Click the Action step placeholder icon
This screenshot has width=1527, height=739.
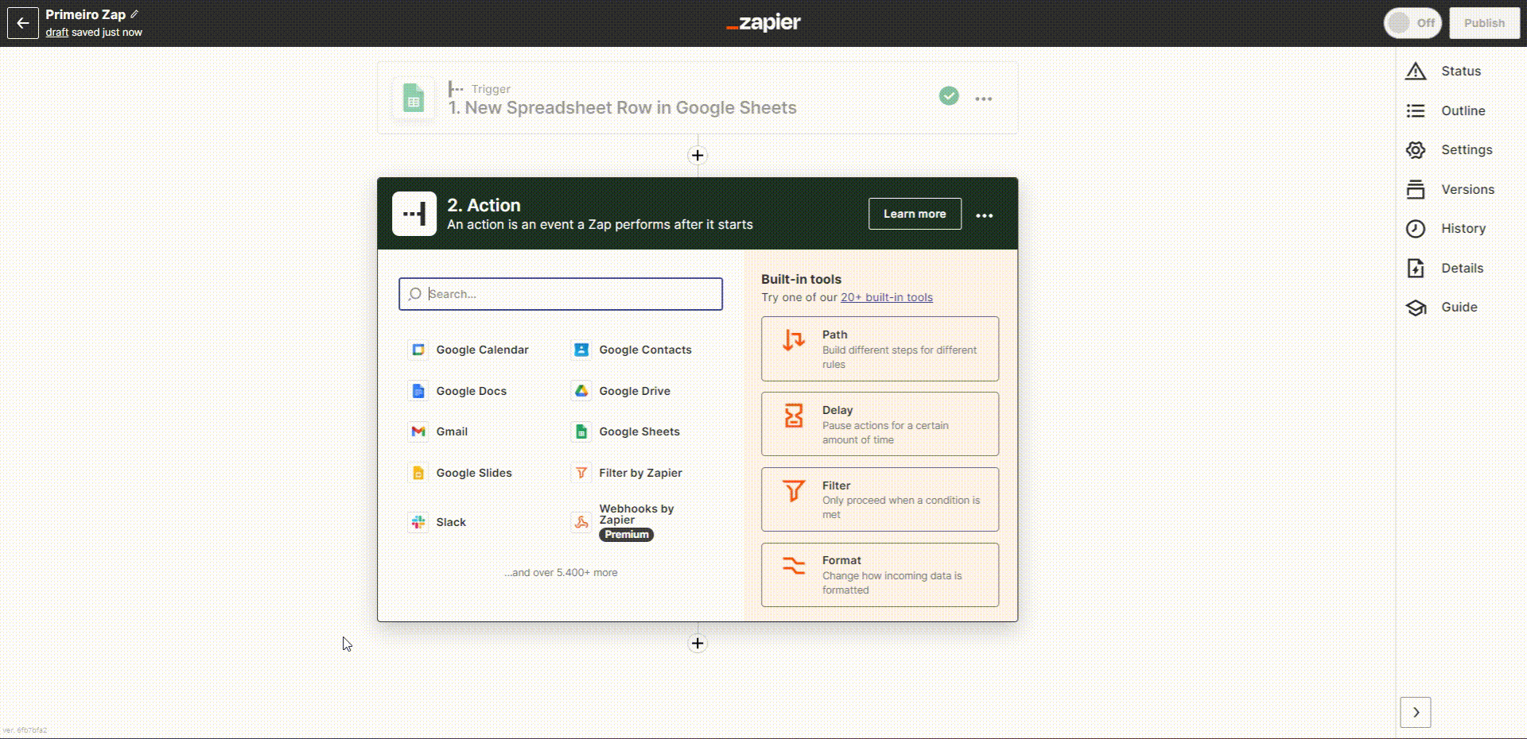414,214
